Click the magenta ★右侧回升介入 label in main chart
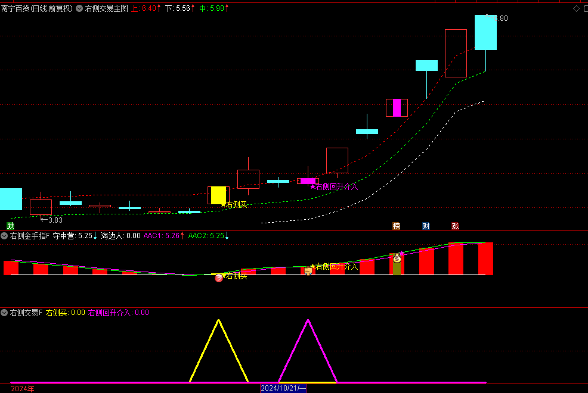The width and height of the screenshot is (588, 393). click(334, 186)
